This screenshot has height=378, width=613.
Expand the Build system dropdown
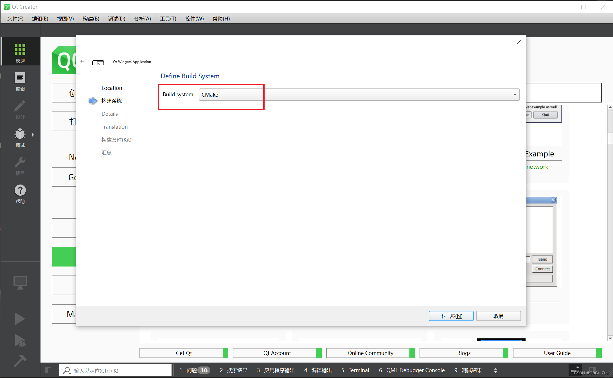click(515, 94)
